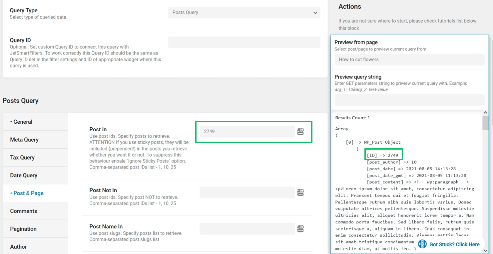Switch to the Tax Query tab
This screenshot has width=493, height=254.
click(x=35, y=158)
